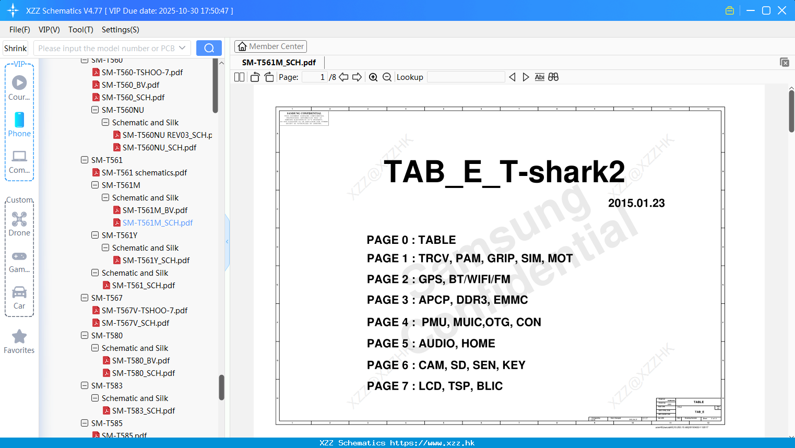Go to next page arrow
Image resolution: width=795 pixels, height=448 pixels.
point(357,77)
